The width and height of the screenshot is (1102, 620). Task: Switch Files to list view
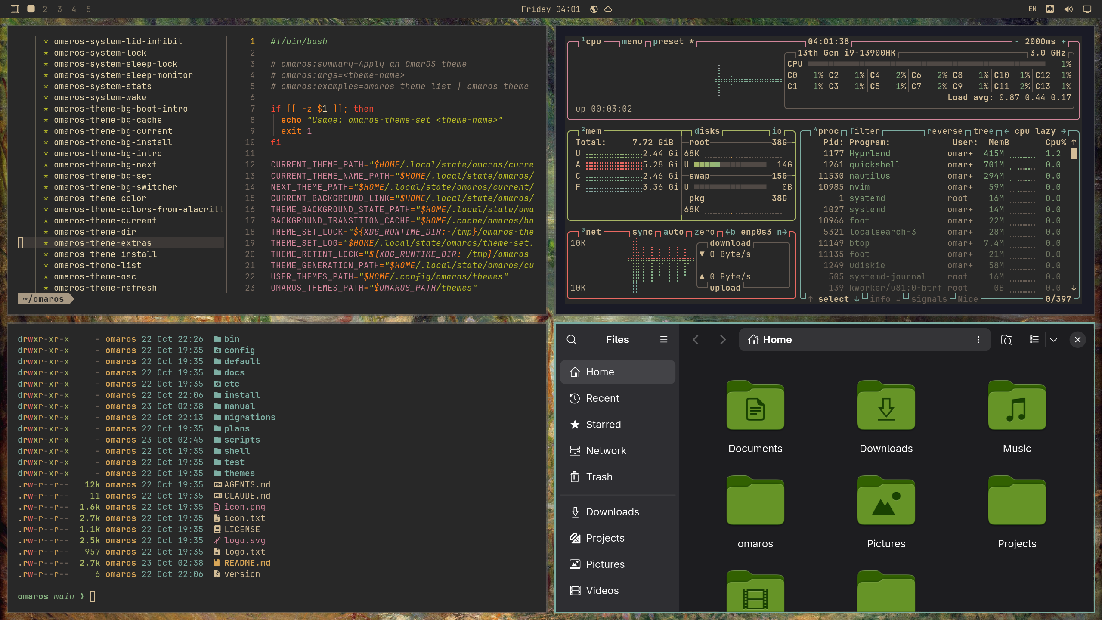pyautogui.click(x=1034, y=340)
